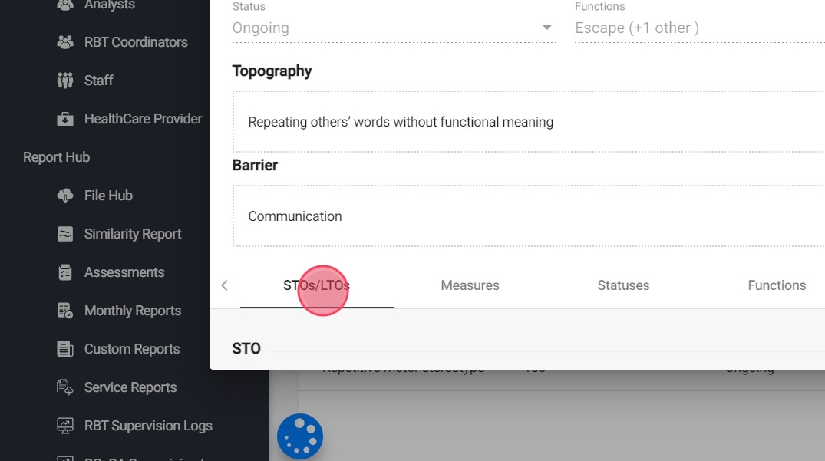Click the Barrier field containing Communication
This screenshot has width=825, height=461.
530,216
